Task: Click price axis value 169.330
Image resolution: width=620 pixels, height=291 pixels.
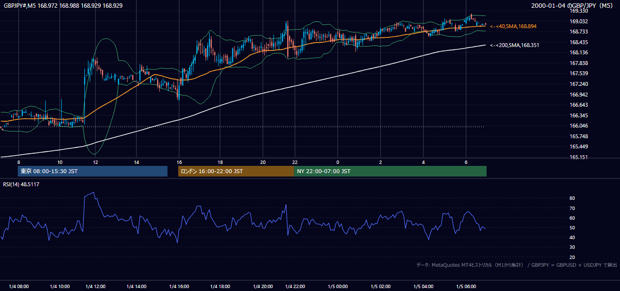Action: [x=579, y=11]
